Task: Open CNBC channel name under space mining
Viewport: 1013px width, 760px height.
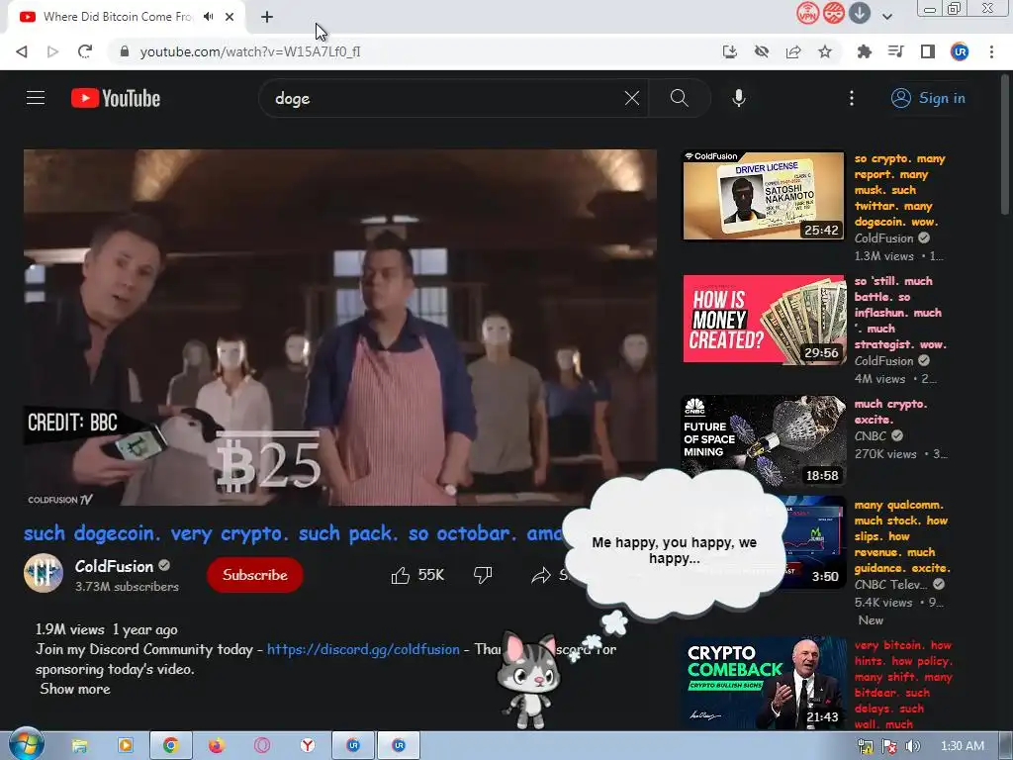Action: pos(871,436)
